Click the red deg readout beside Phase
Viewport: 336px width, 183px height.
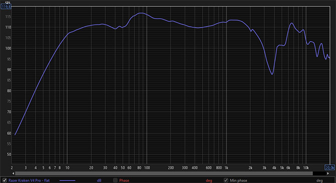pos(209,180)
